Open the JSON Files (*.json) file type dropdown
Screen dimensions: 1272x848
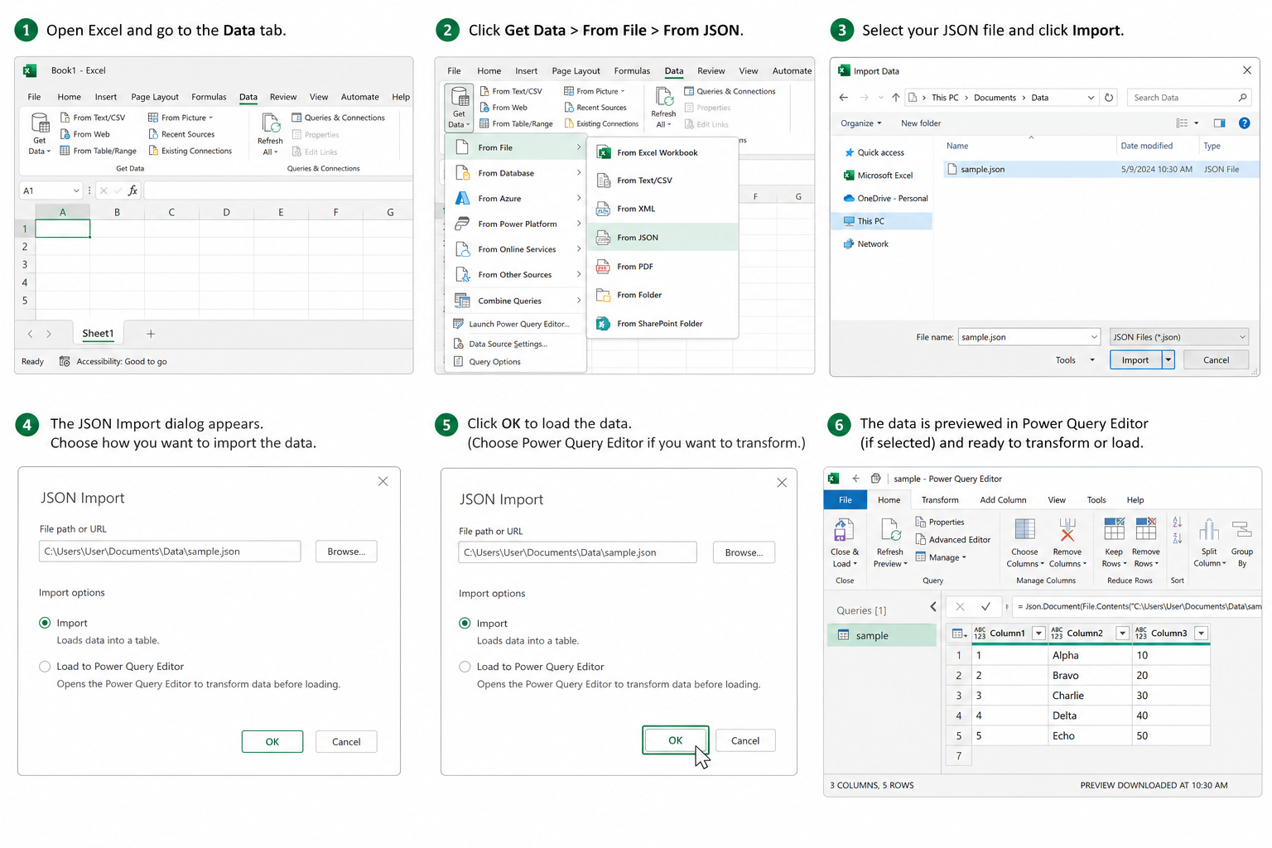pos(1178,337)
